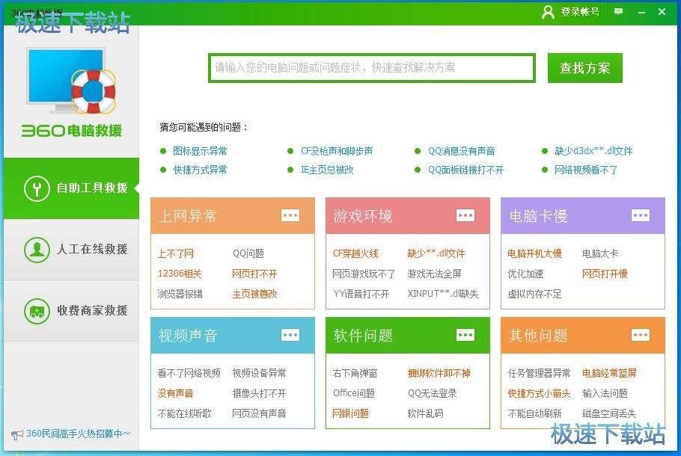Viewport: 681px width, 456px height.
Task: Select 软件乱码 item
Action: coord(425,413)
